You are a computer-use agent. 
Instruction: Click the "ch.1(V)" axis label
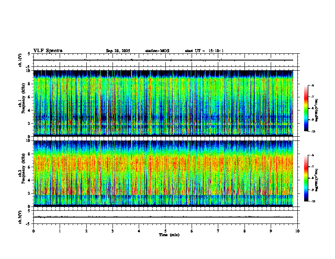(x=20, y=60)
